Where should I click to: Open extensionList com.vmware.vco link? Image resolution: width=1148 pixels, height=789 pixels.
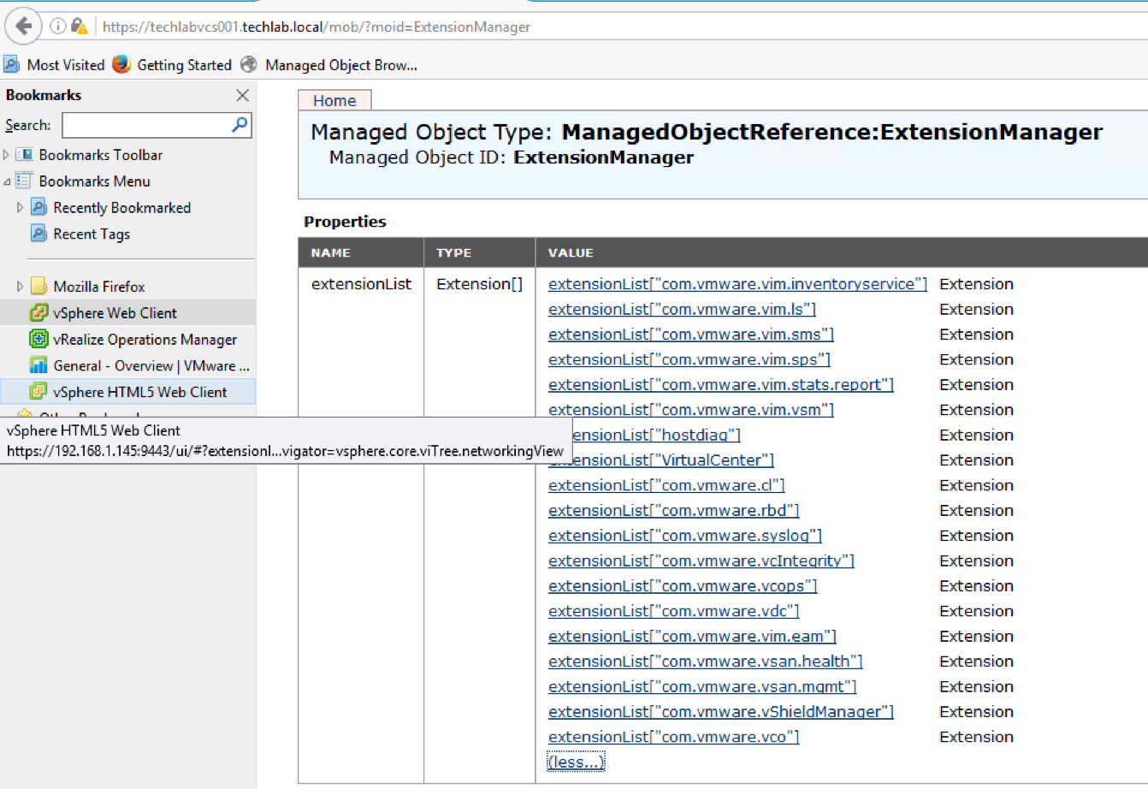click(673, 737)
